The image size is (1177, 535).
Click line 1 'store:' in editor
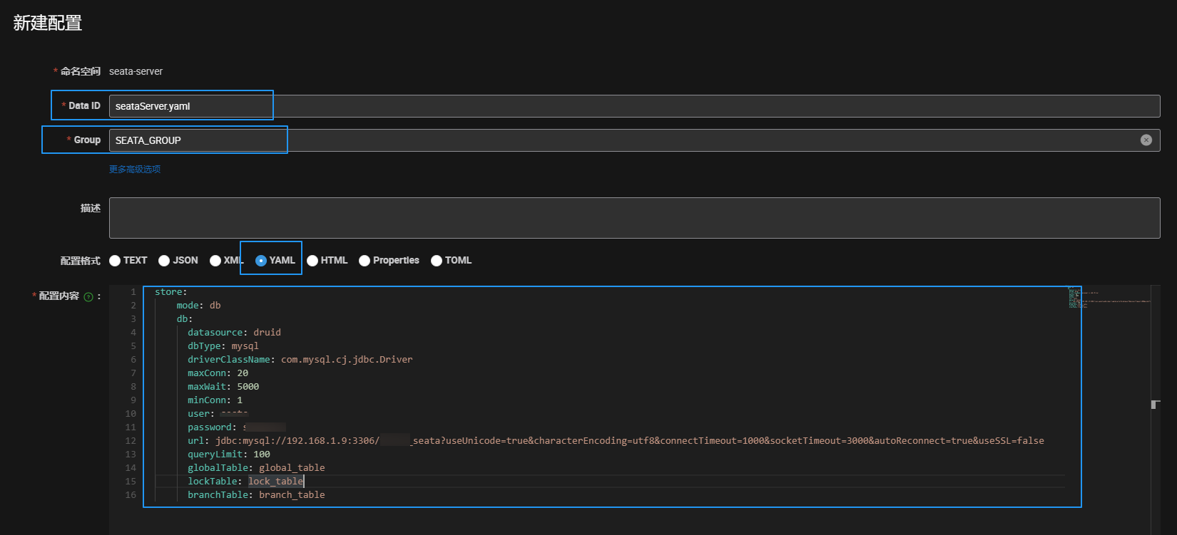(171, 292)
